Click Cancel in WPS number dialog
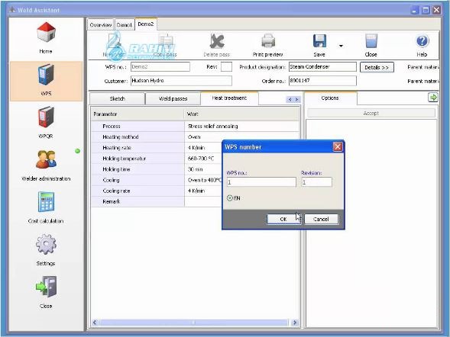The height and width of the screenshot is (337, 450). point(321,219)
